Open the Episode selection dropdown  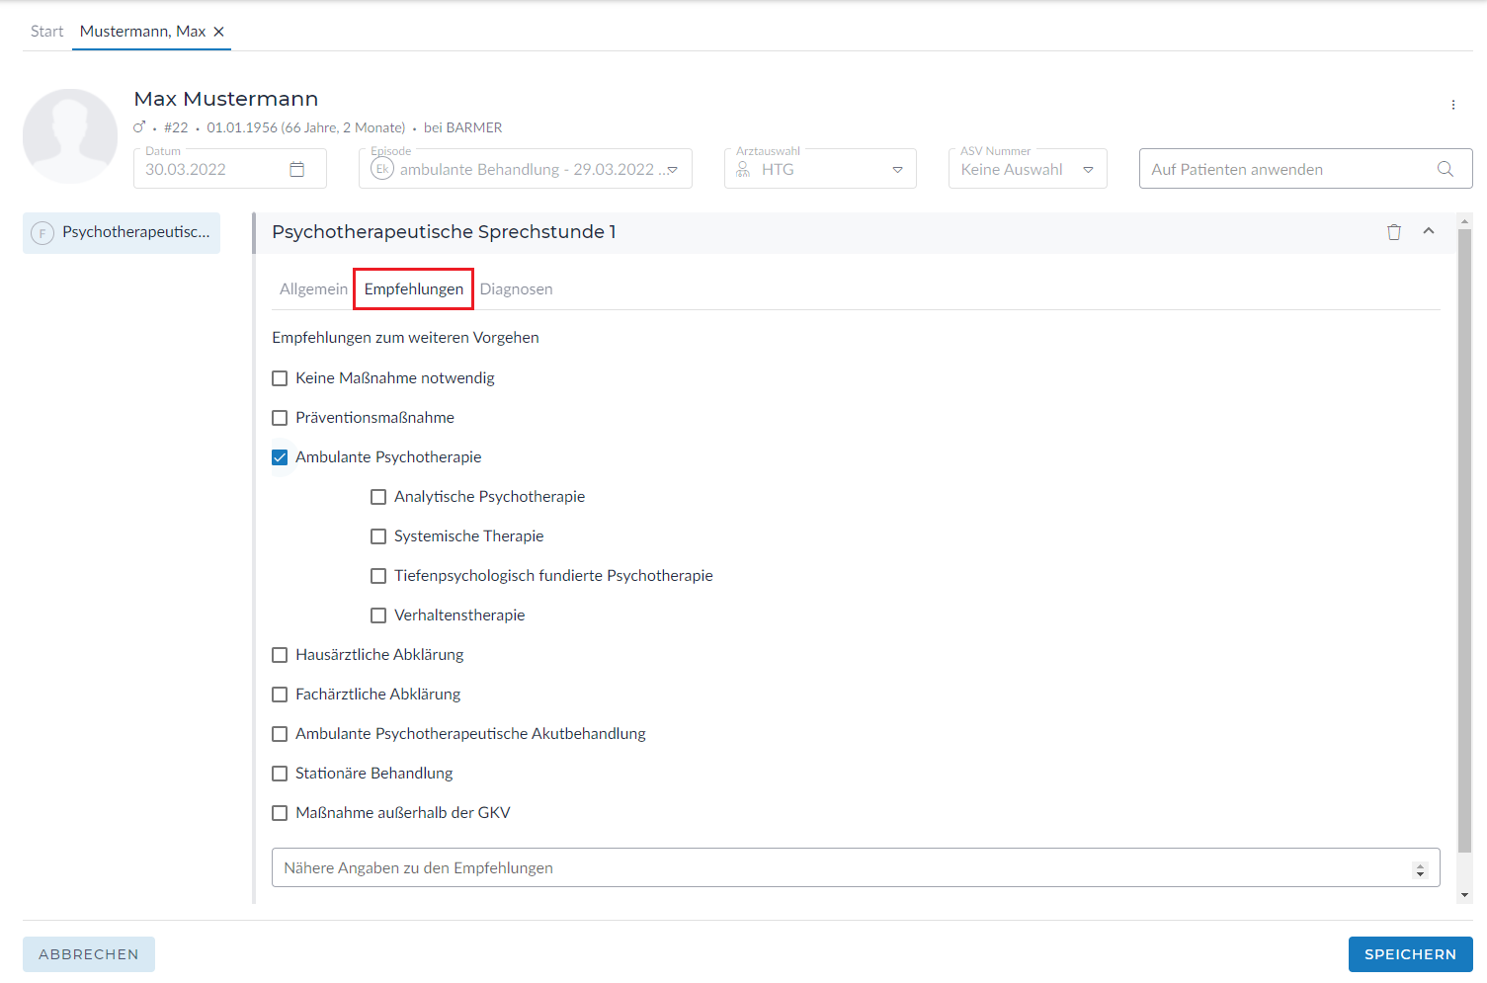click(672, 170)
